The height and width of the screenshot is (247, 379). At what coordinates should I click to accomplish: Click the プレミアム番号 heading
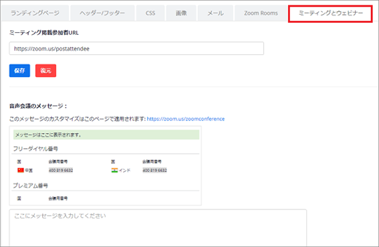[x=31, y=185]
